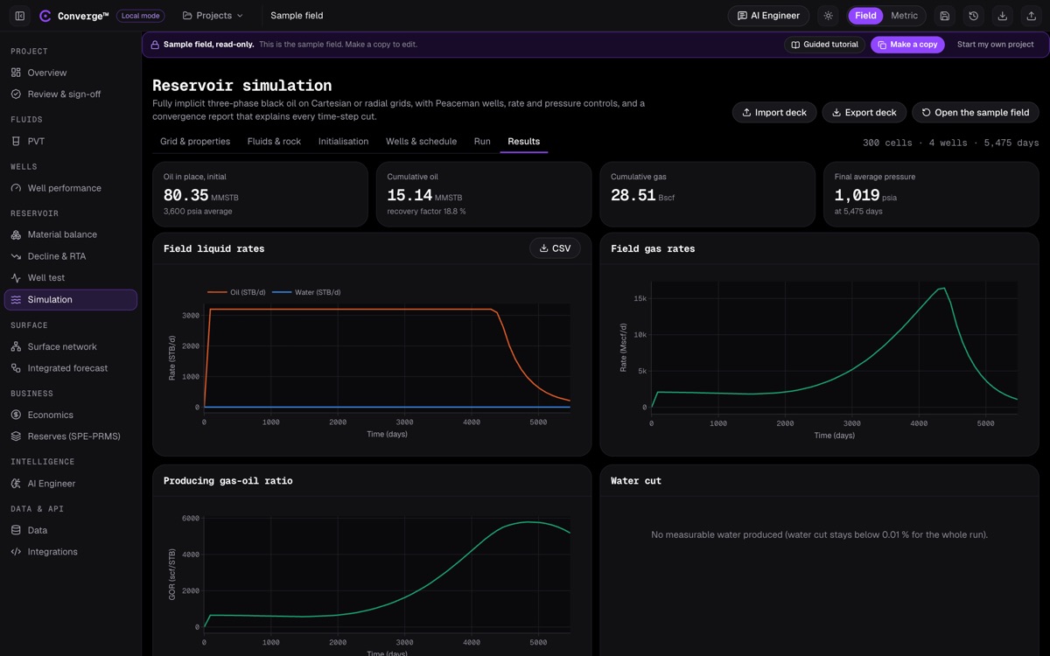
Task: Open Well performance in the sidebar
Action: [x=71, y=188]
